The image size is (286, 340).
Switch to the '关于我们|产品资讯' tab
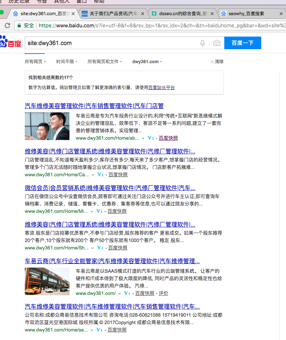(x=111, y=14)
